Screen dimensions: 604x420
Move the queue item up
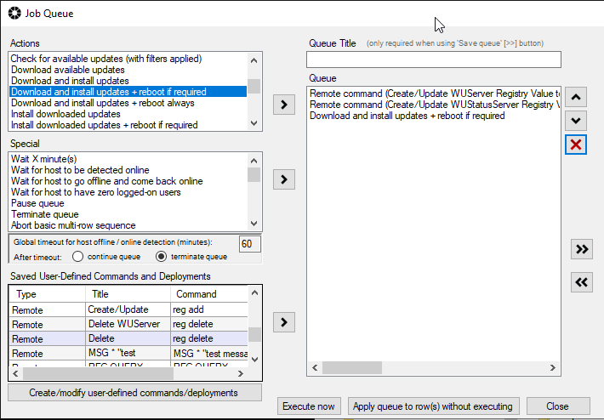(x=576, y=97)
